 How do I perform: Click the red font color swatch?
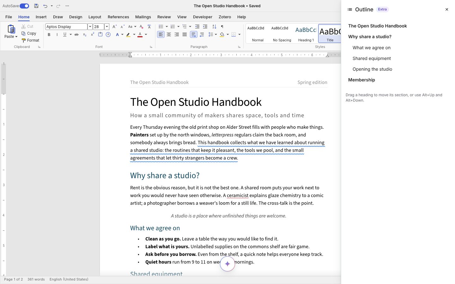tap(140, 35)
